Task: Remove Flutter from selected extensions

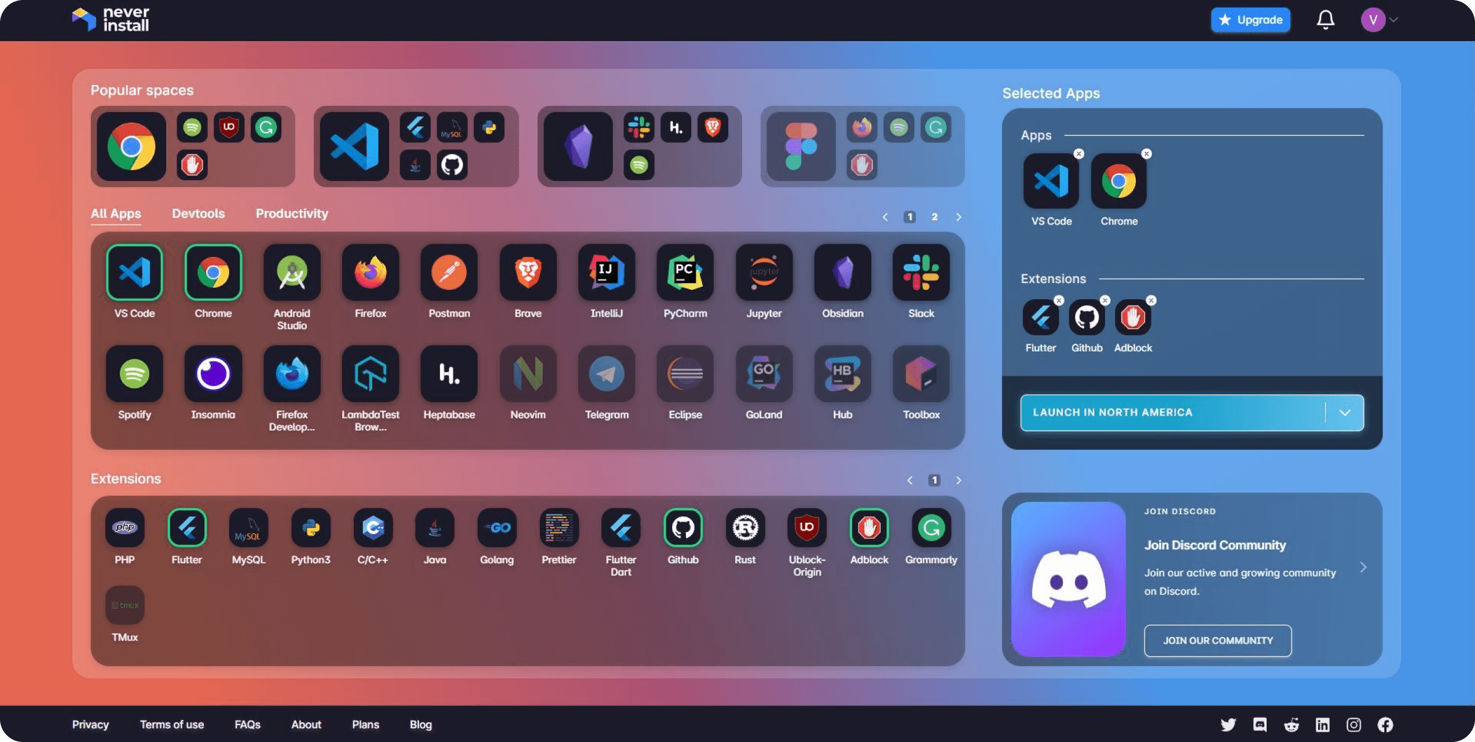Action: click(1059, 300)
